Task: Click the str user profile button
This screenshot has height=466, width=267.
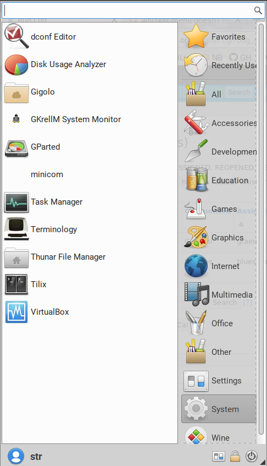Action: pyautogui.click(x=25, y=456)
